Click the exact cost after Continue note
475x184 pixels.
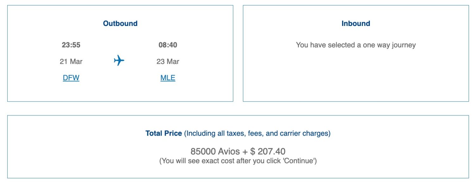coord(237,161)
